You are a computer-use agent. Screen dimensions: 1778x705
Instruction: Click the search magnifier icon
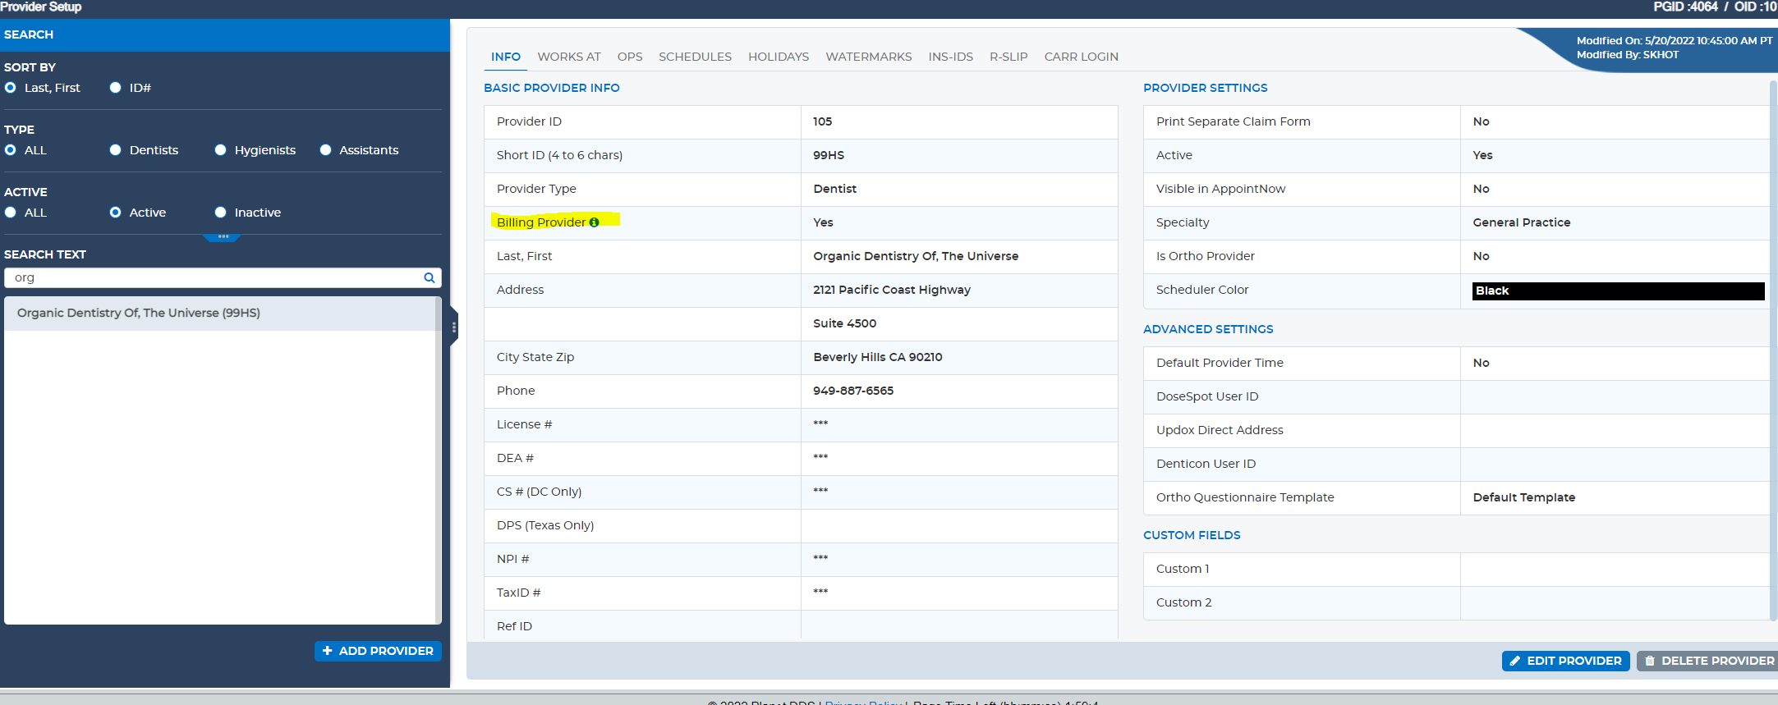(x=429, y=278)
